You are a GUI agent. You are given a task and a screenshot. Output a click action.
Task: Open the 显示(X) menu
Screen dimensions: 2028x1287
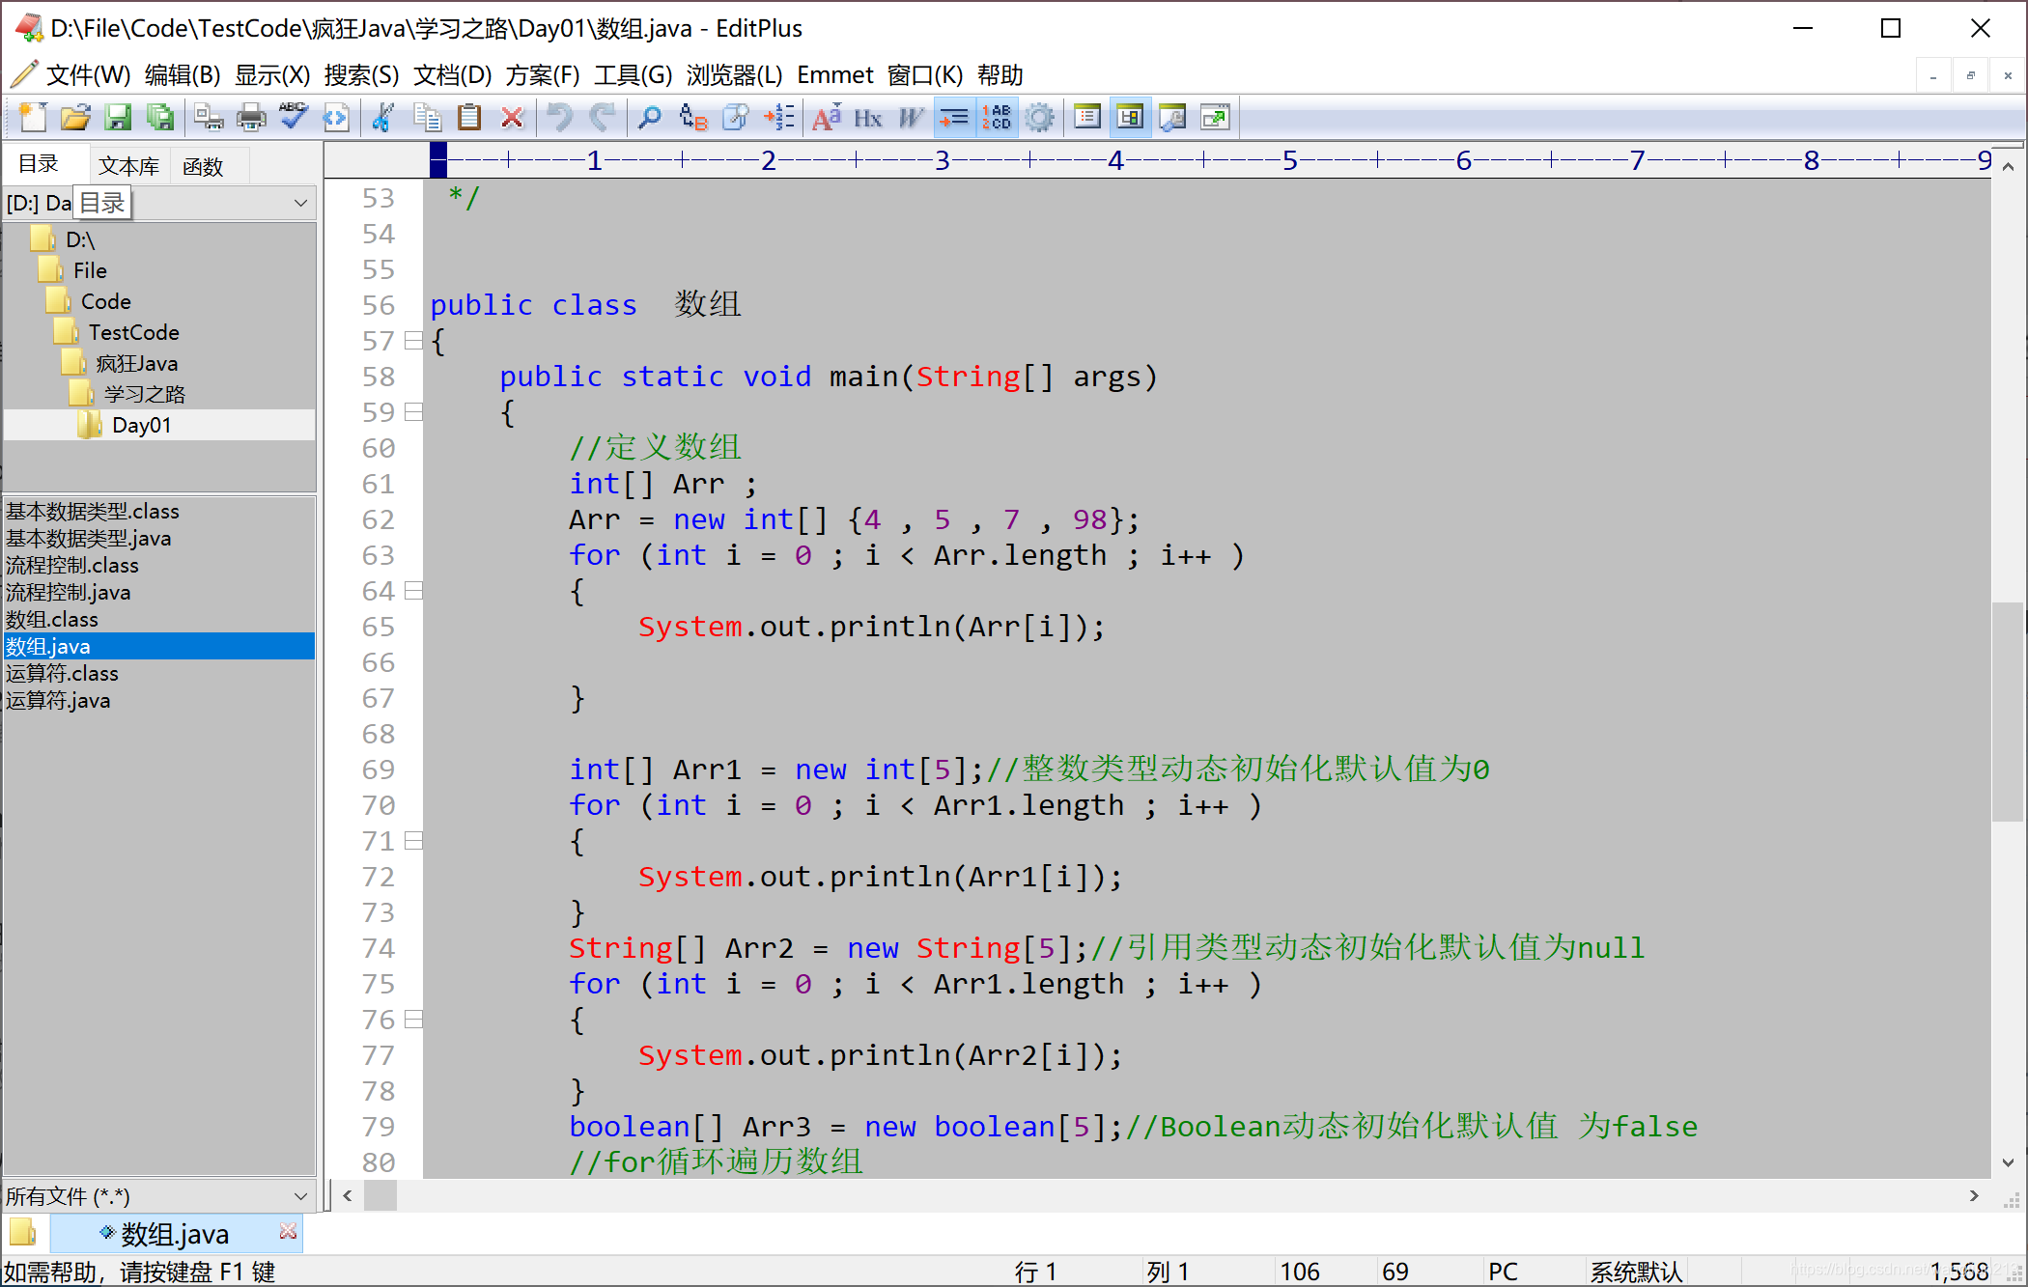272,75
